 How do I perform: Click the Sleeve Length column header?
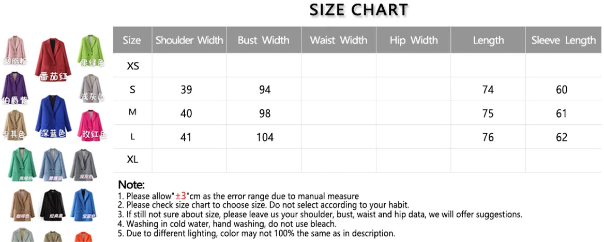563,40
